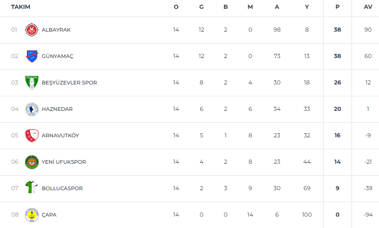379x228 pixels.
Task: Click the Arnavutköy team crest
Action: tap(32, 136)
